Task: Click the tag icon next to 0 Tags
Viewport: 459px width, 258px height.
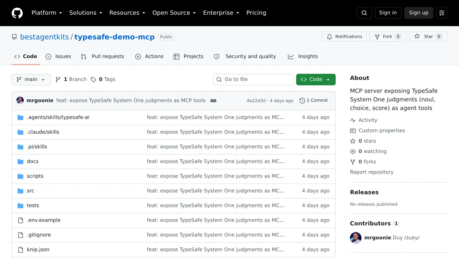Action: coord(93,80)
